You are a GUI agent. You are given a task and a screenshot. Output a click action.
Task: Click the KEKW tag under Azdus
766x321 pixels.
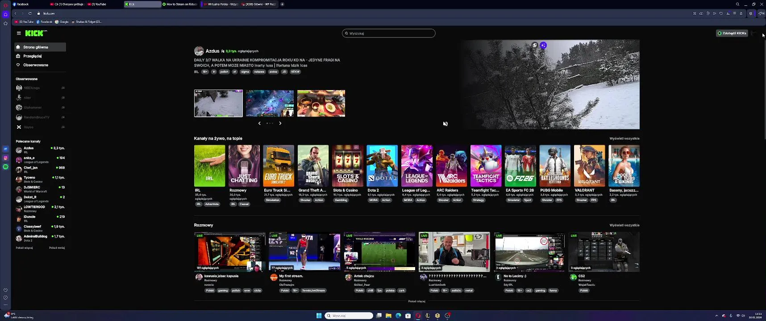[x=296, y=71]
